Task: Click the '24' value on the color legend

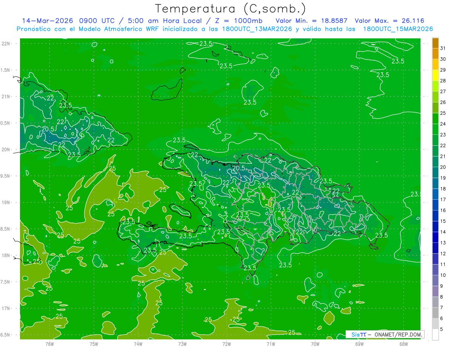Action: (x=443, y=124)
